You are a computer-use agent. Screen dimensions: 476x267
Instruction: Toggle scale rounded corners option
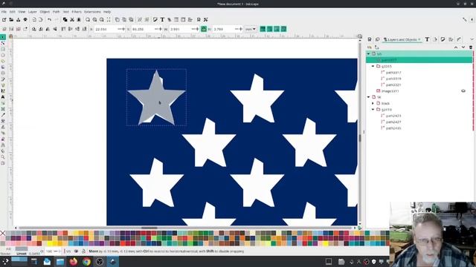[270, 29]
